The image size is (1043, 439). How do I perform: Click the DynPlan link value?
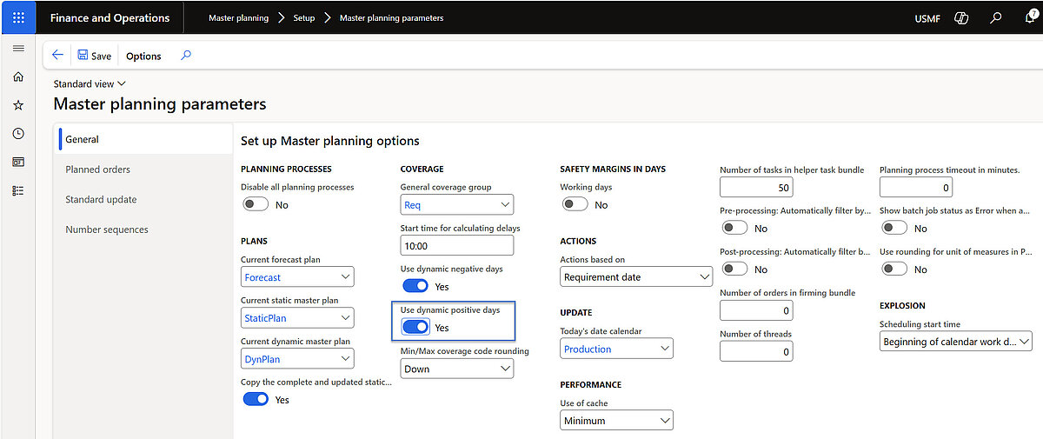[262, 359]
